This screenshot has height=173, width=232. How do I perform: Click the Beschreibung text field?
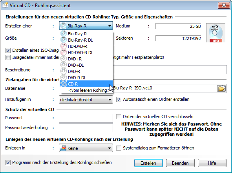click(170, 70)
